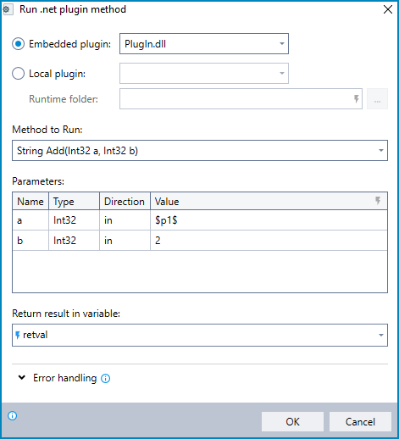This screenshot has width=399, height=439.
Task: Select the Local plugin radio button
Action: point(19,74)
